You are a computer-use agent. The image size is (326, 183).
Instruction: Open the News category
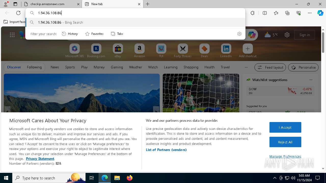click(x=55, y=67)
